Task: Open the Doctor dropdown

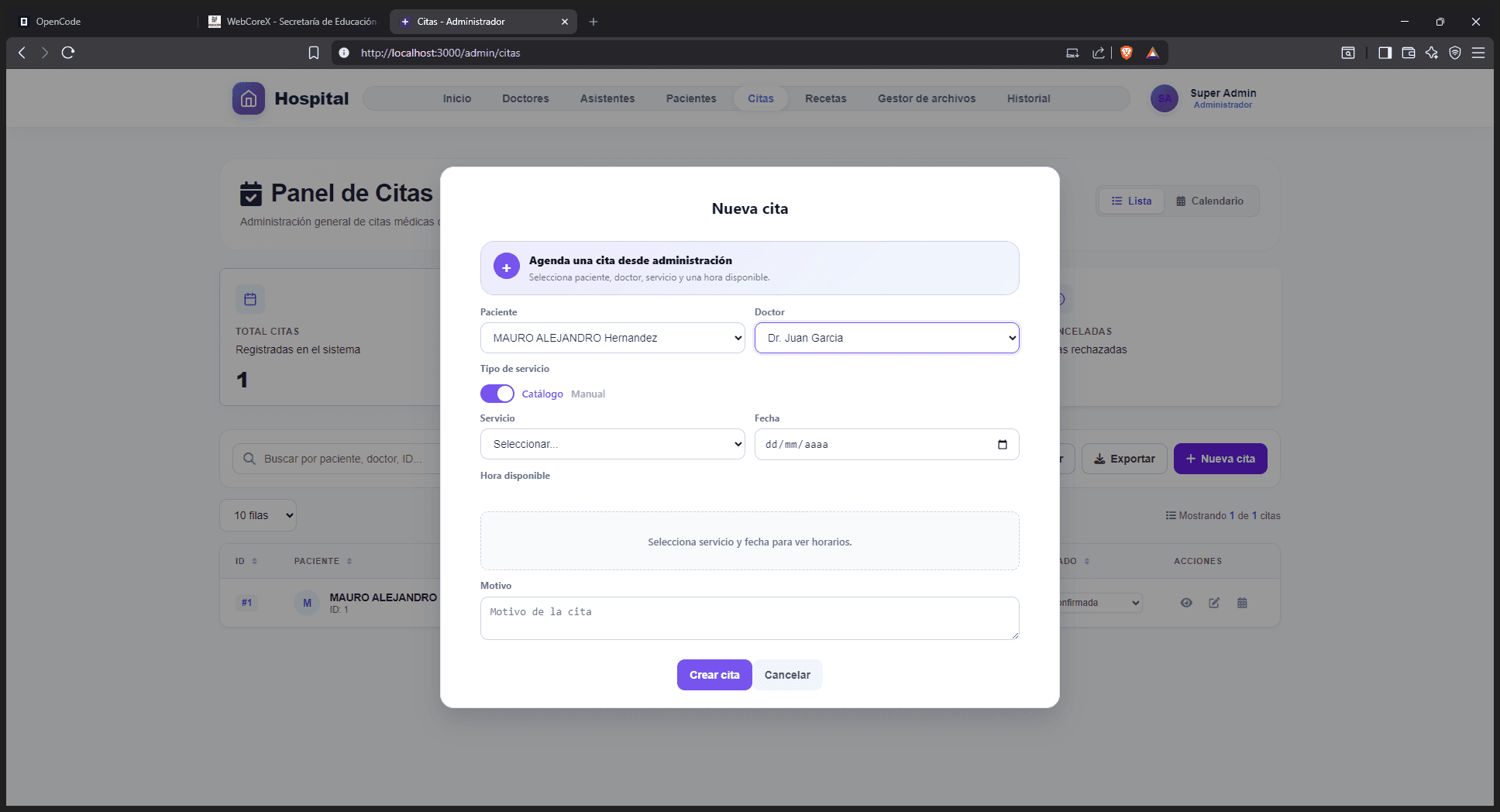Action: pyautogui.click(x=887, y=338)
